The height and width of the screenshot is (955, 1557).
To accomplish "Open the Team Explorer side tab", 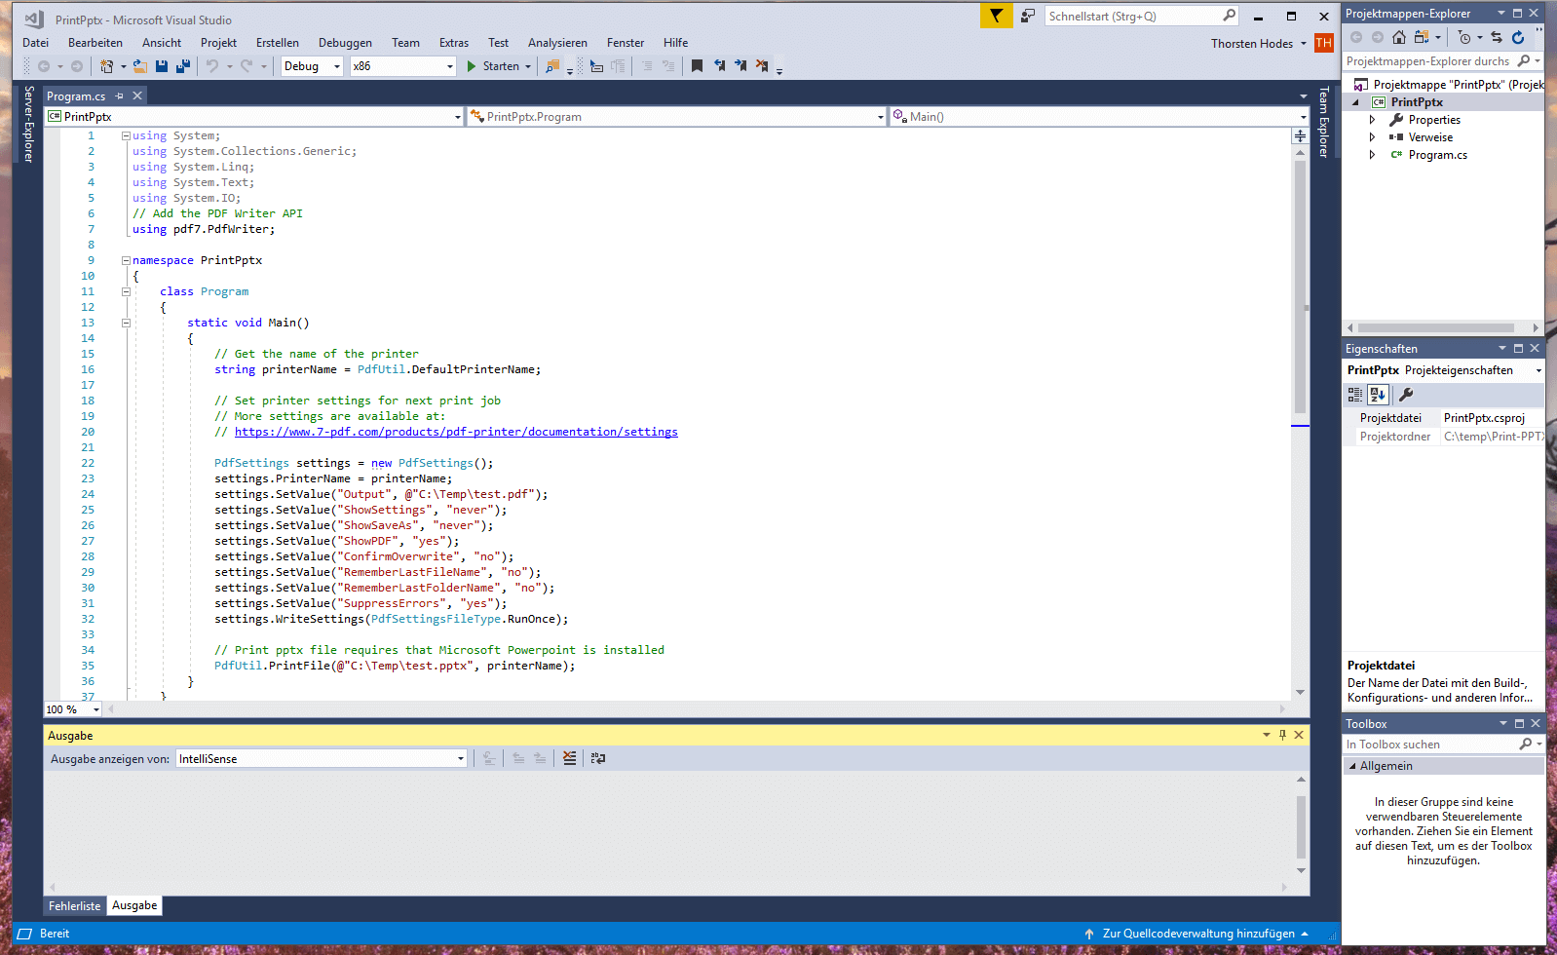I will pyautogui.click(x=1323, y=122).
